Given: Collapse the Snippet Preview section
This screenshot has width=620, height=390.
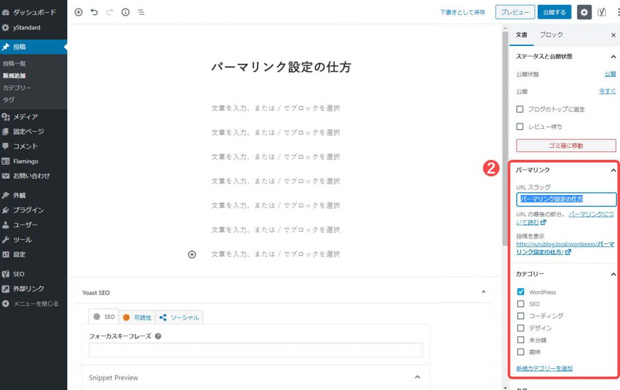Looking at the screenshot, I should (417, 377).
